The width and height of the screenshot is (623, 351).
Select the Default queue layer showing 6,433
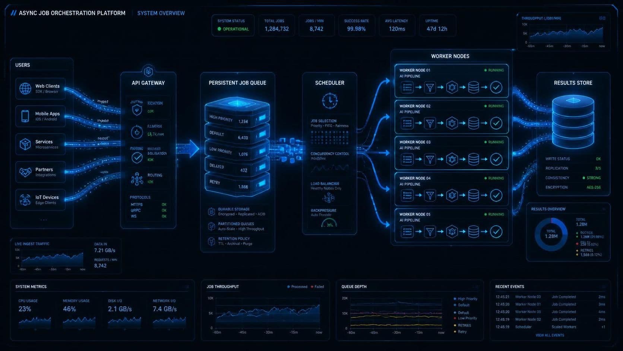(237, 135)
